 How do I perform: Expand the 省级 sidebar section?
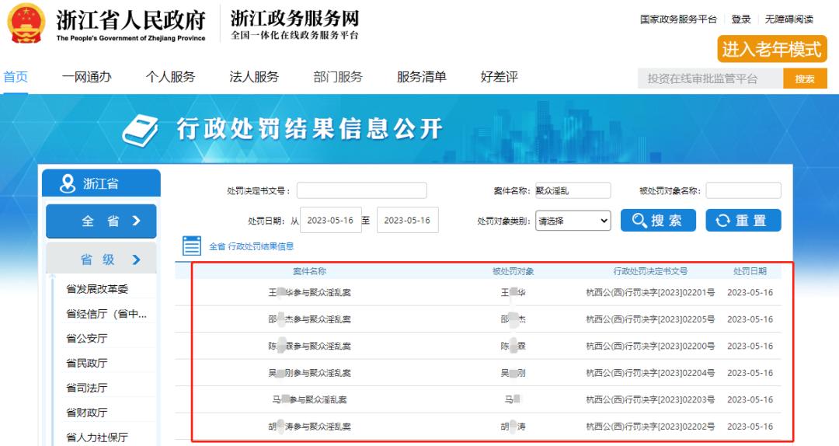click(101, 260)
